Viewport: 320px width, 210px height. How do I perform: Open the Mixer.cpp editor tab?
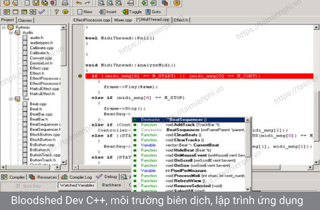[123, 20]
